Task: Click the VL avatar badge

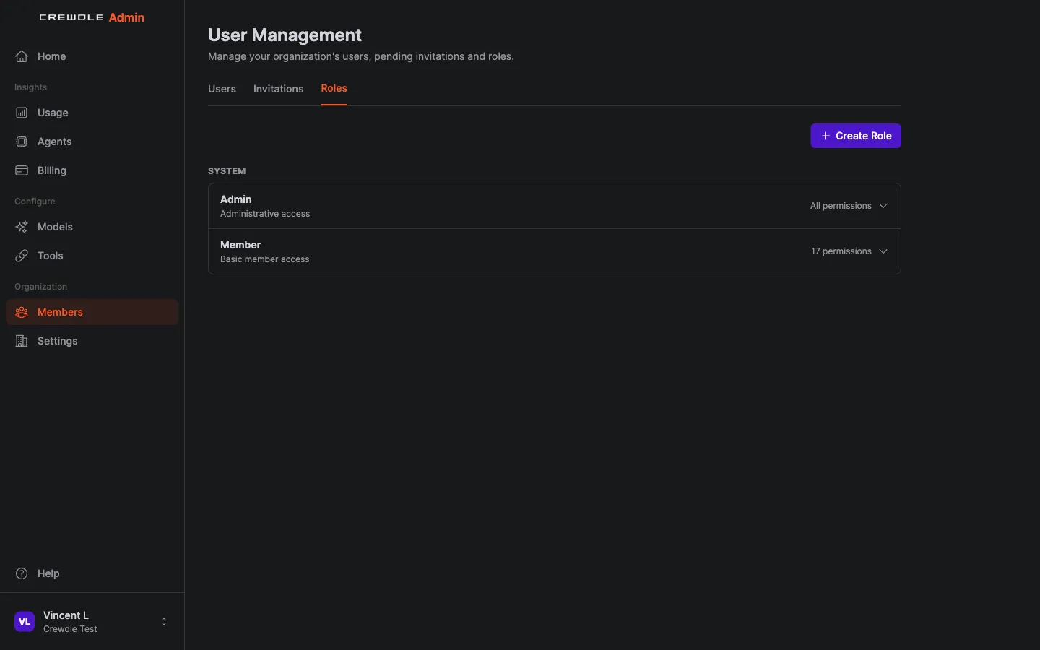Action: (25, 622)
